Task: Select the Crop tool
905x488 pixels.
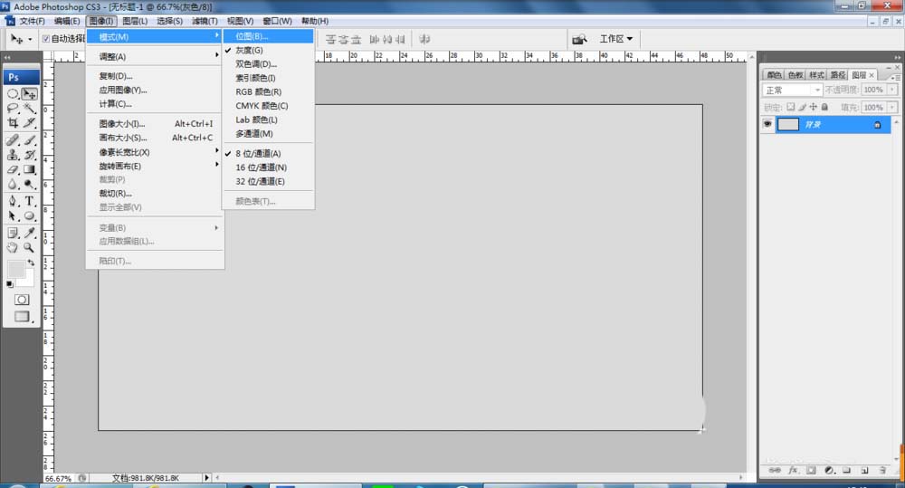Action: pos(13,123)
